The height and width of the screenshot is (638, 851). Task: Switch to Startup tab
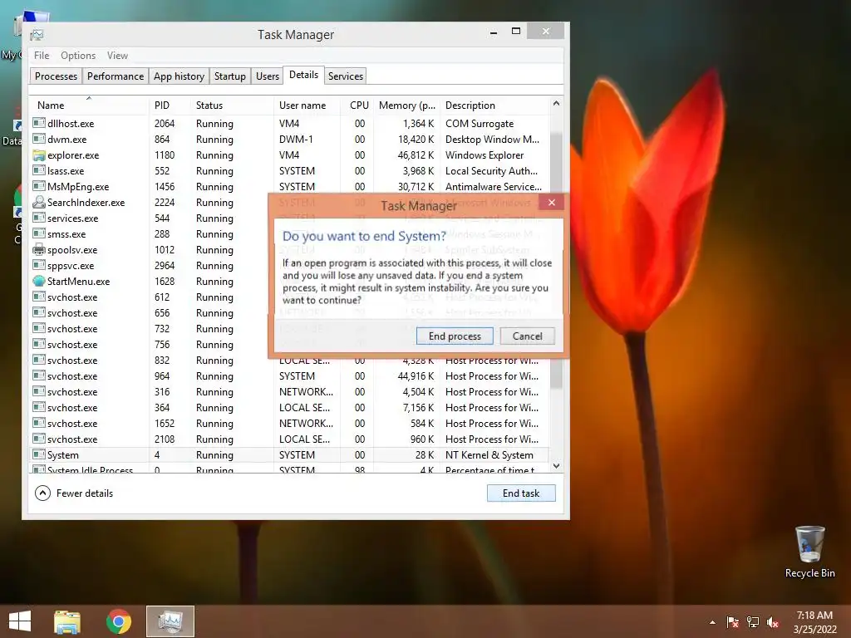click(x=229, y=76)
